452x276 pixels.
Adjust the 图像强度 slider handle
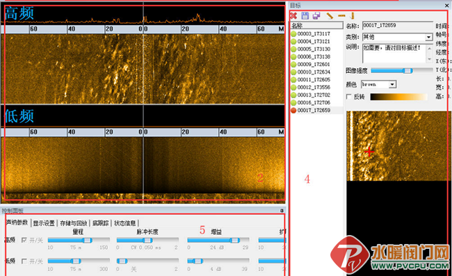[x=407, y=71]
